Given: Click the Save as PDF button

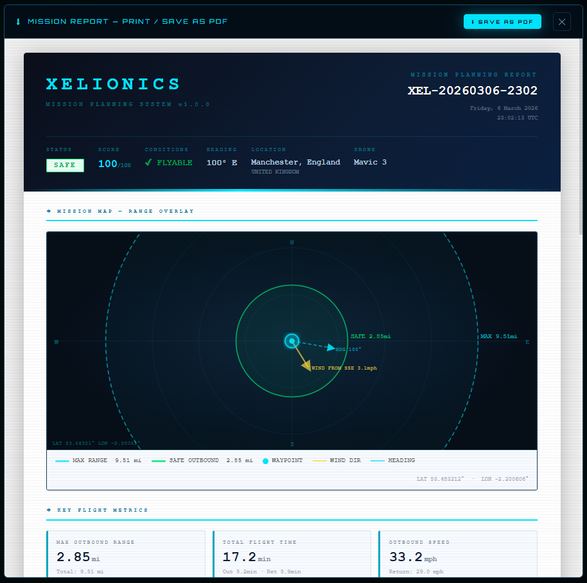Looking at the screenshot, I should (502, 22).
